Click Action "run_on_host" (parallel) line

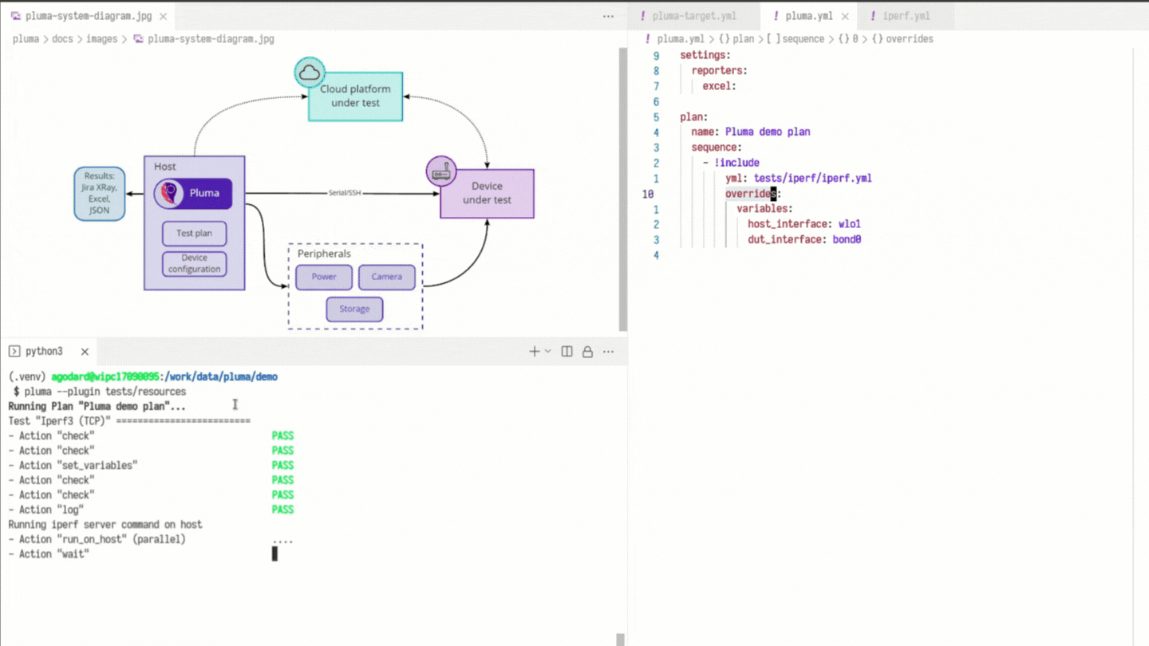point(97,540)
